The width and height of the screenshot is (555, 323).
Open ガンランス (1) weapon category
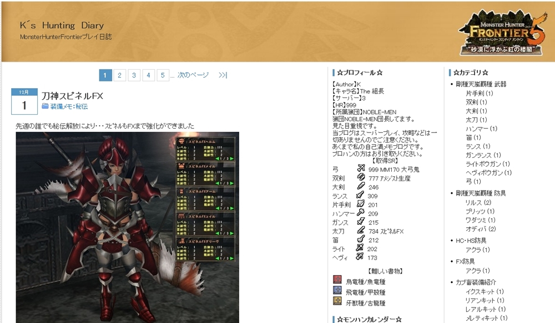pos(483,155)
